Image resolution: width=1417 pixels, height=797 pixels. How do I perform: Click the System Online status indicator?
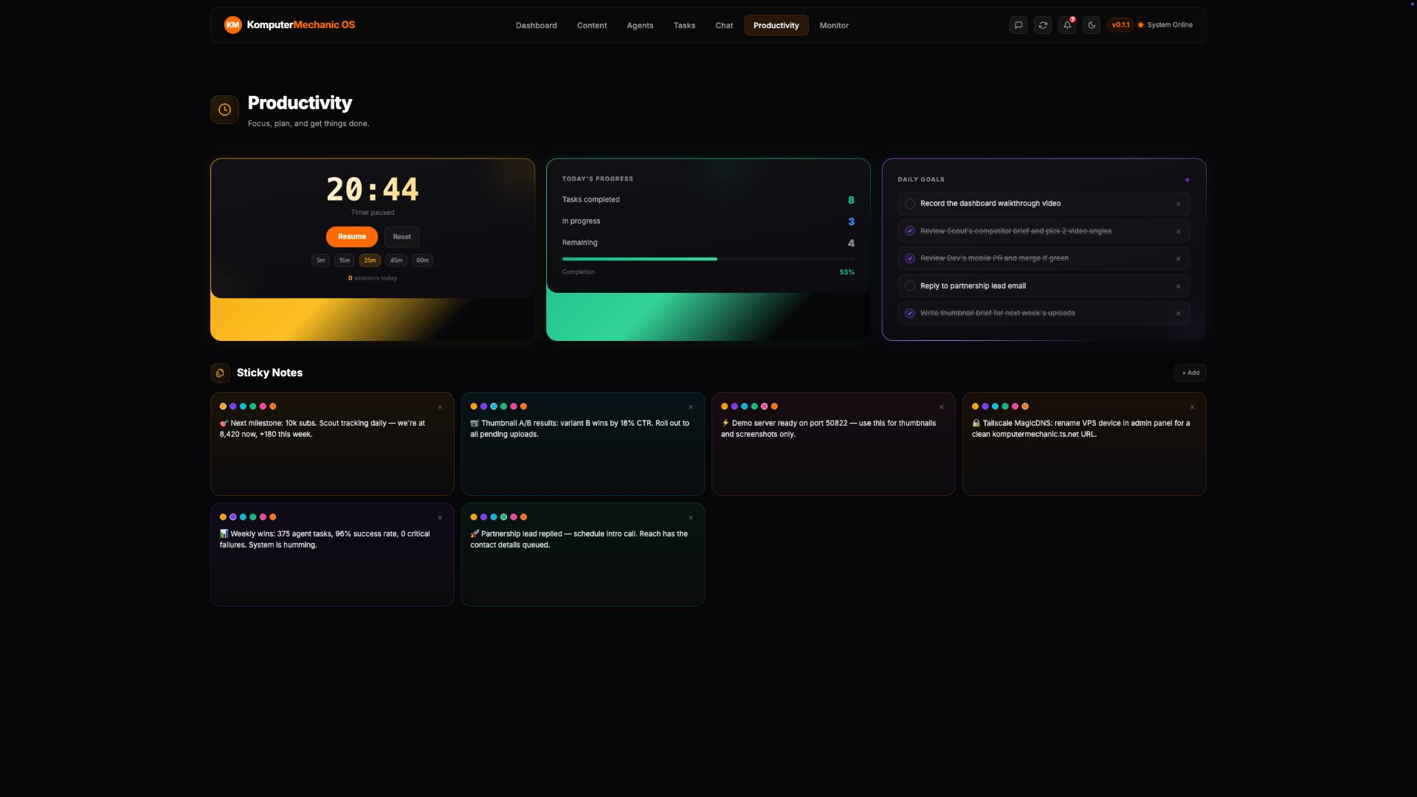coord(1165,25)
